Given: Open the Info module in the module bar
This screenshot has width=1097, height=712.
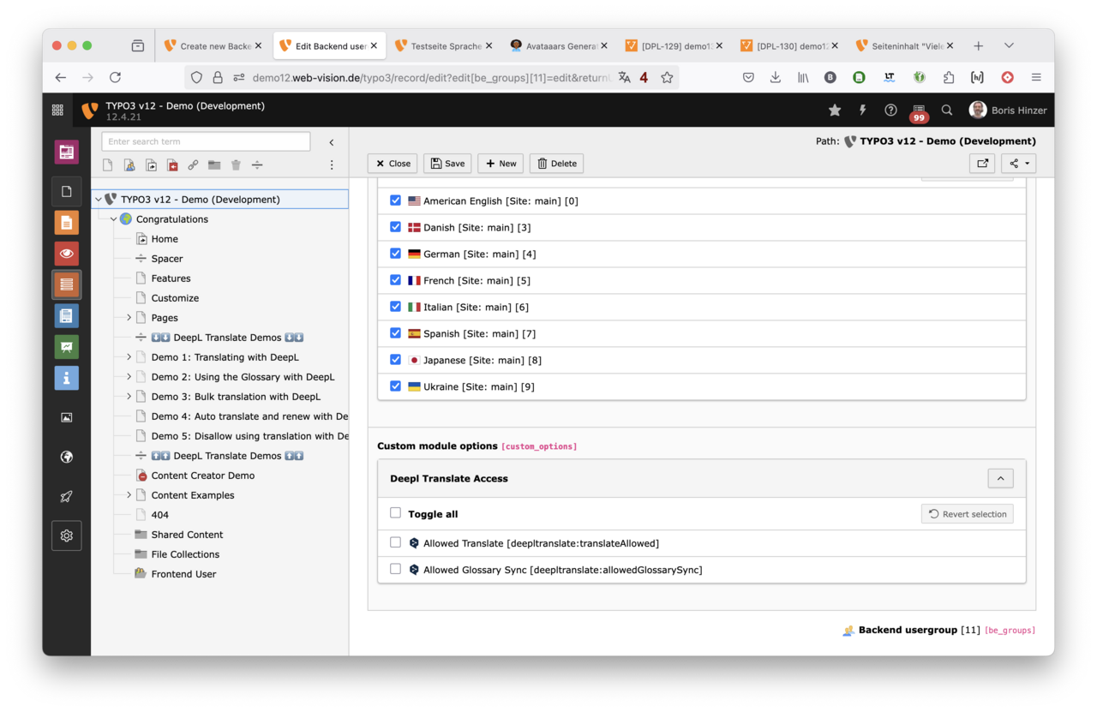Looking at the screenshot, I should [66, 378].
